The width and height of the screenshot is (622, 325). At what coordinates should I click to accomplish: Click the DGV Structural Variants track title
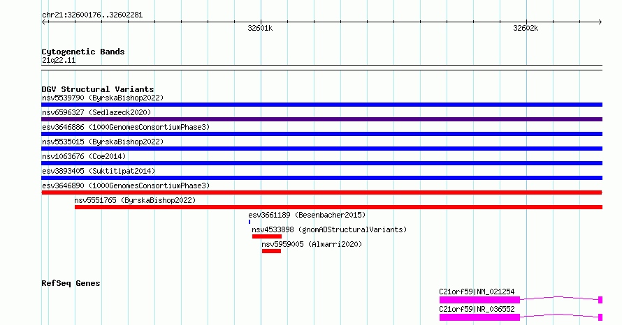point(98,89)
